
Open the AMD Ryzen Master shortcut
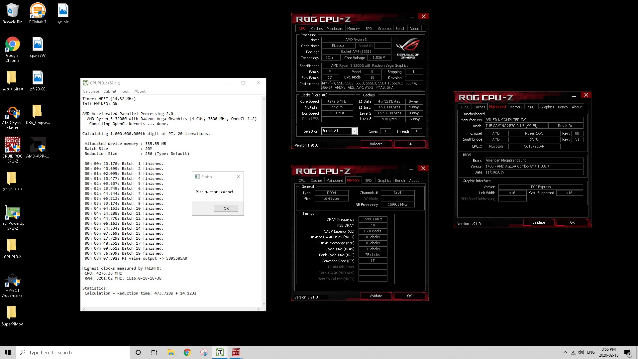[x=12, y=117]
